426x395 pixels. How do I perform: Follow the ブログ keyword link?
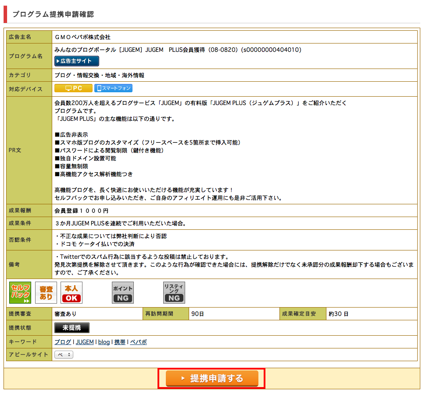[63, 342]
